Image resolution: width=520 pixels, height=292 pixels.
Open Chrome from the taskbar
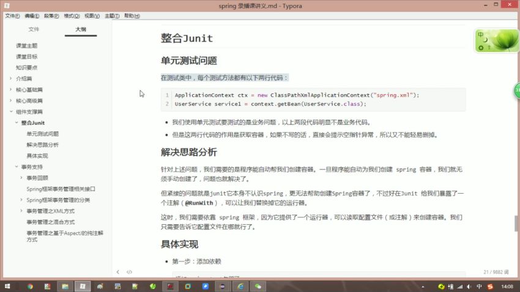click(x=30, y=287)
